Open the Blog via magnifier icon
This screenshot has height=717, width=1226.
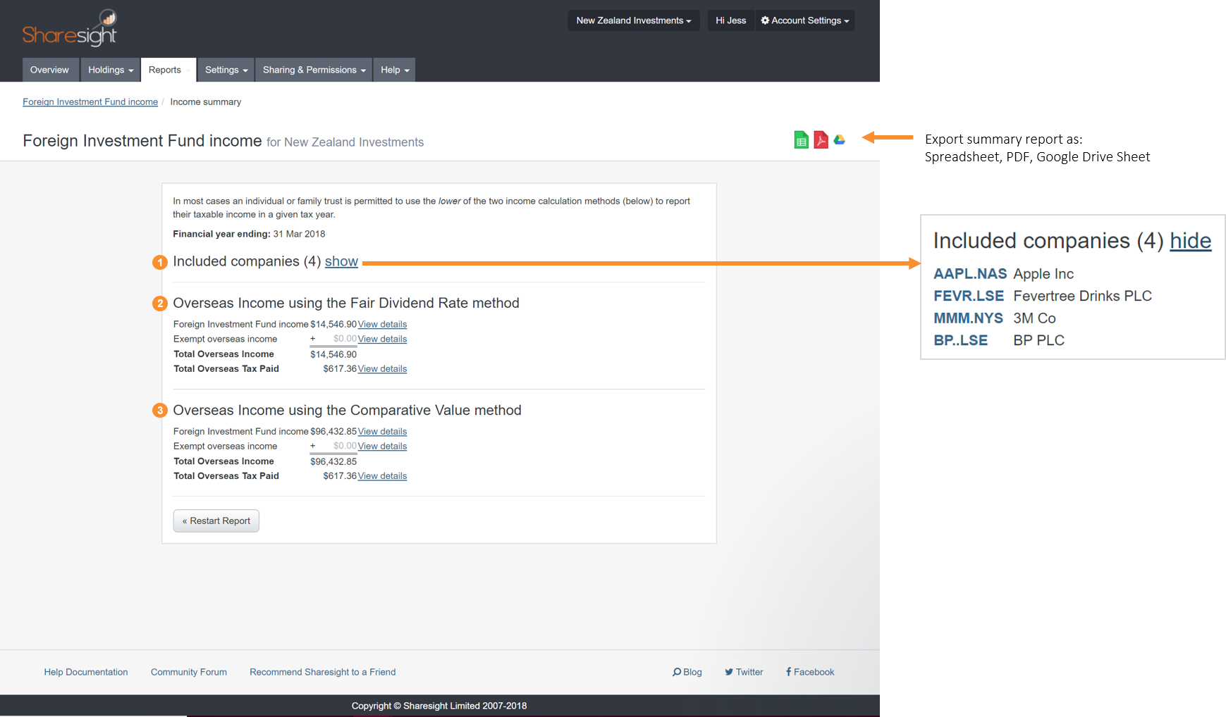coord(687,672)
